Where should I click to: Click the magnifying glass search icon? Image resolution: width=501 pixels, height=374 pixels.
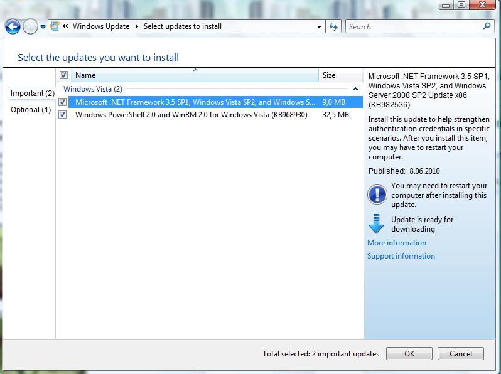point(487,26)
